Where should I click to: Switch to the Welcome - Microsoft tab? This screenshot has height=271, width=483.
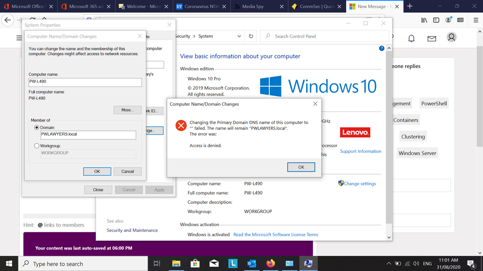(144, 6)
